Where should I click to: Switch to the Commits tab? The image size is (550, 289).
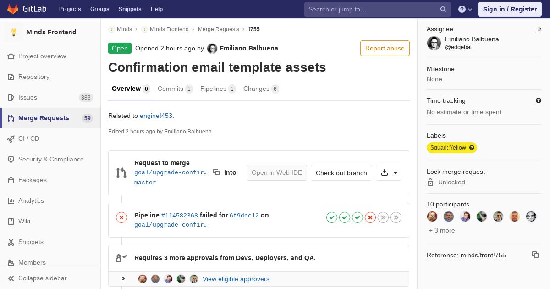pyautogui.click(x=175, y=89)
